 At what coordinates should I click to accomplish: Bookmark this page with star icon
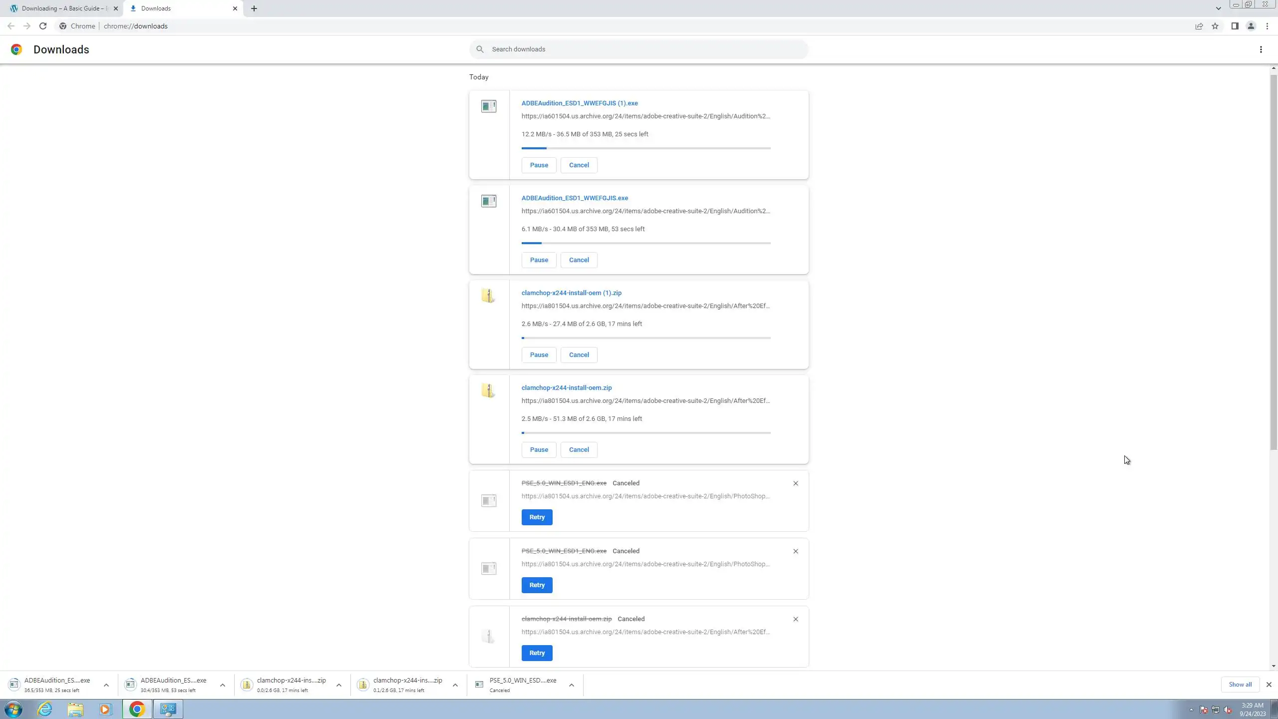coord(1215,26)
